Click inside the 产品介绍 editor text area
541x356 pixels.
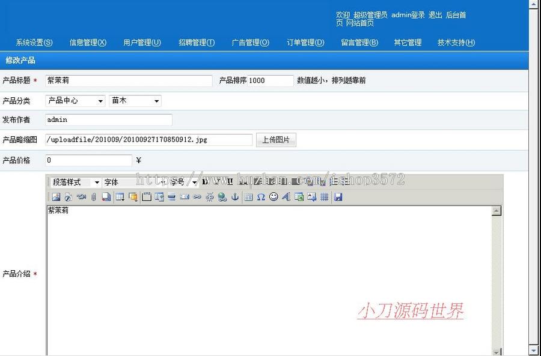269,279
